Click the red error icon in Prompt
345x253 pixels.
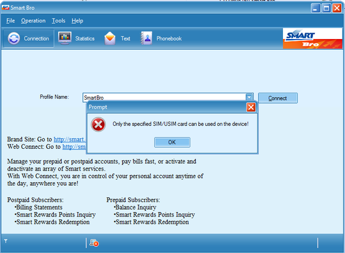coord(98,125)
